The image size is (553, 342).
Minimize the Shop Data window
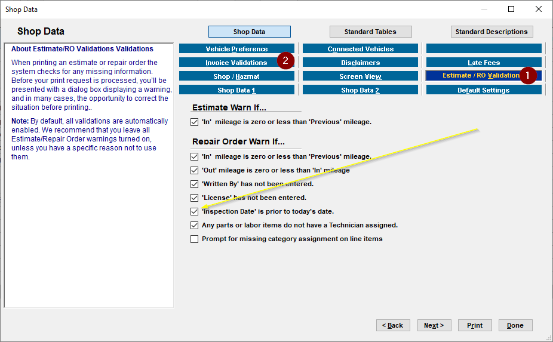pos(484,9)
